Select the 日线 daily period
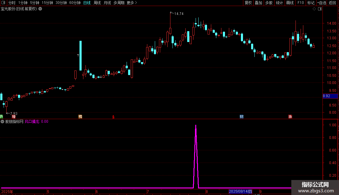 click(87, 3)
